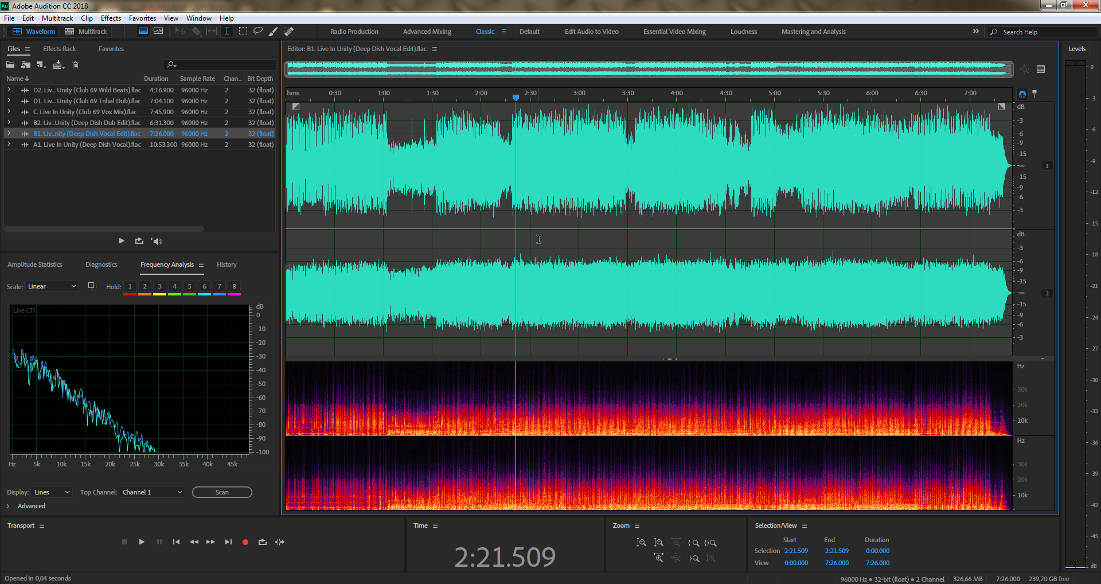Click the Search Help field
The height and width of the screenshot is (584, 1101).
1042,32
